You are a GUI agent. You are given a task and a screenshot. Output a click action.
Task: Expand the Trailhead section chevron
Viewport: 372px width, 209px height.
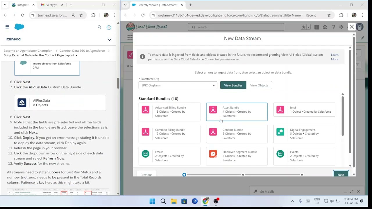pos(109,39)
